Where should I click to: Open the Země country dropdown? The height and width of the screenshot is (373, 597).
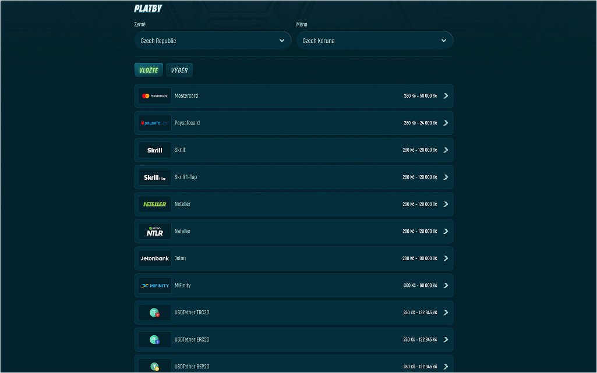coord(213,40)
